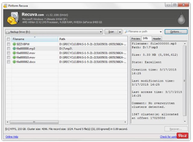Open the Options... dialog
193x142 pixels.
pyautogui.click(x=176, y=32)
